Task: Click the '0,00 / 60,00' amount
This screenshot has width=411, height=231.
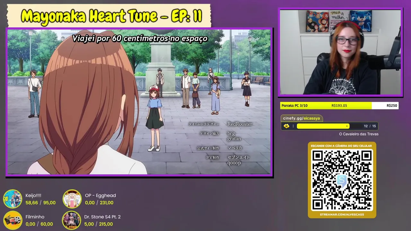Action: (x=39, y=224)
